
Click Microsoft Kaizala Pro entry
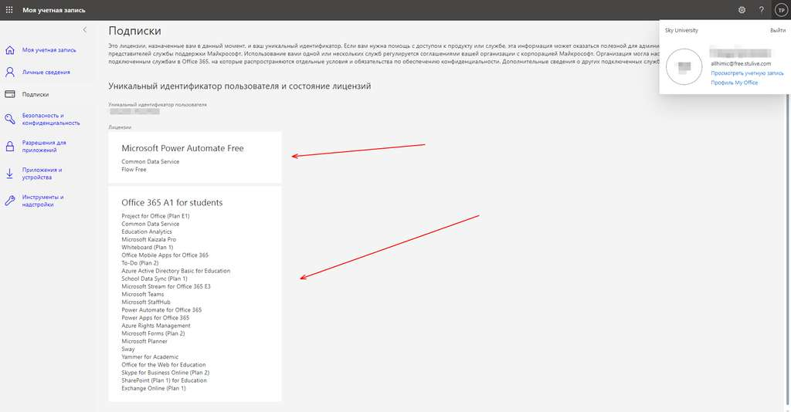(x=149, y=240)
